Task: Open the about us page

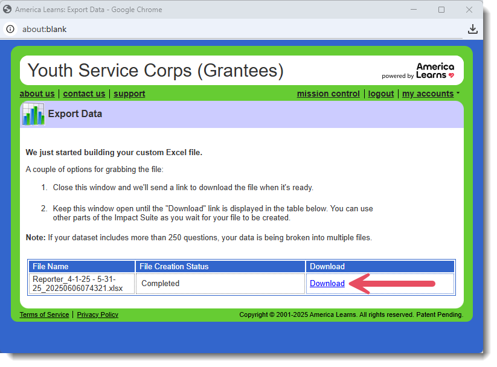Action: coord(37,94)
